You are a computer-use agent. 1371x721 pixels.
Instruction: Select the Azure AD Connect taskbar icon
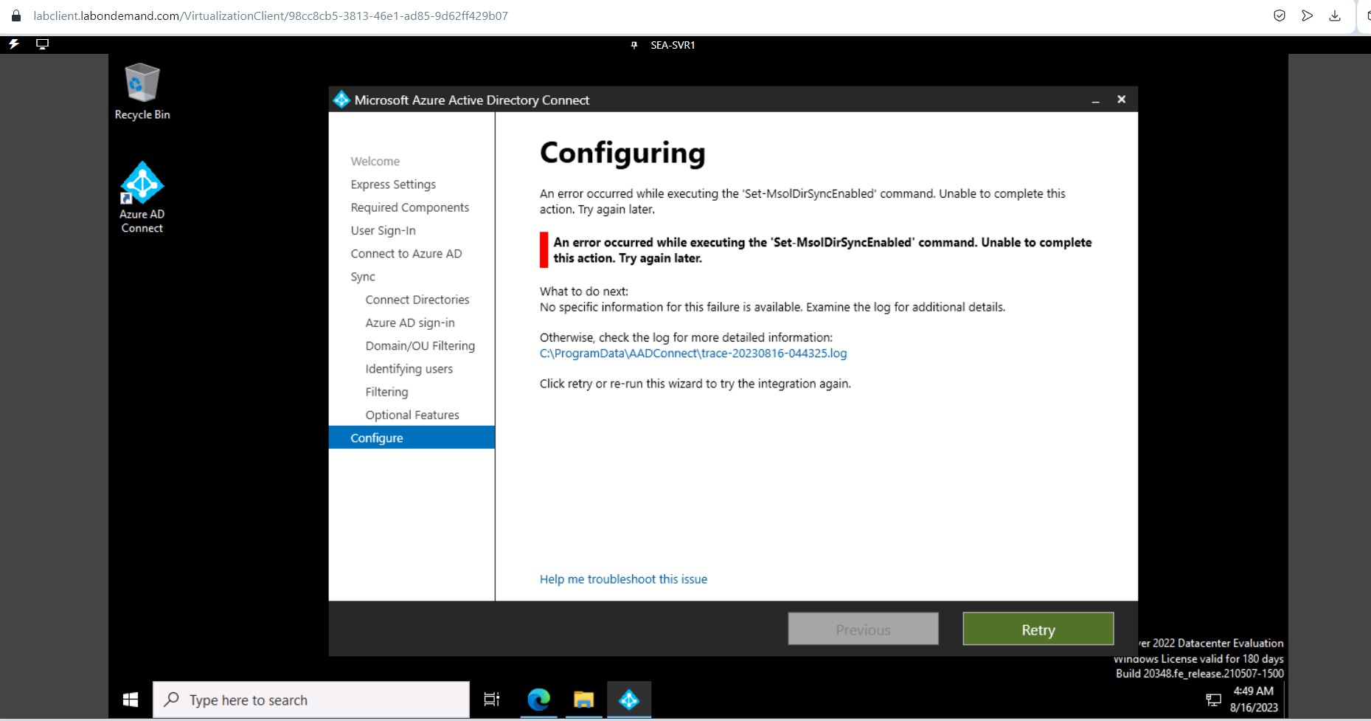click(630, 700)
